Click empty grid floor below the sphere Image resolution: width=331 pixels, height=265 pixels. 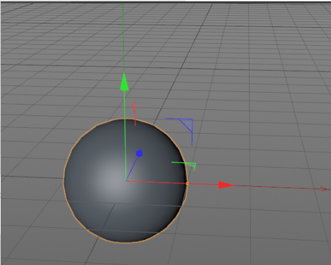pyautogui.click(x=132, y=254)
